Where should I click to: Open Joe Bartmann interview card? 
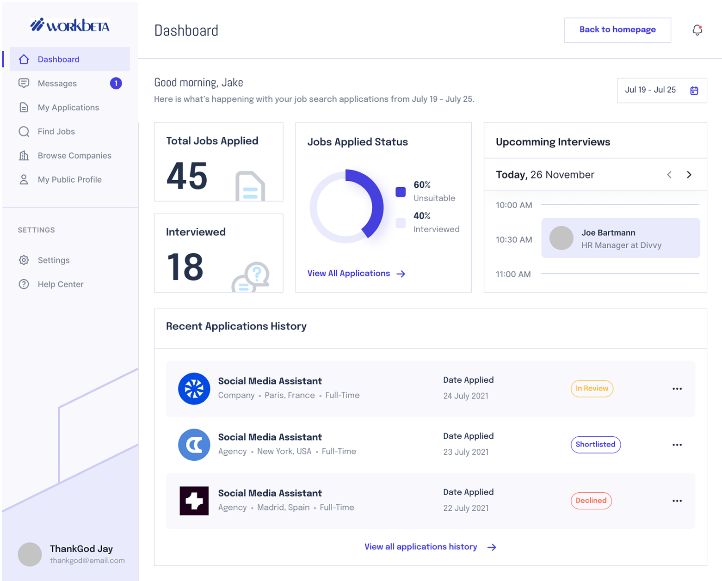pyautogui.click(x=620, y=239)
